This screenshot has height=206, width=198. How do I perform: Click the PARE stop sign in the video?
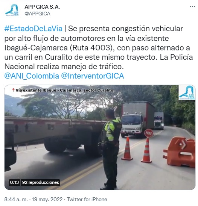149,133
